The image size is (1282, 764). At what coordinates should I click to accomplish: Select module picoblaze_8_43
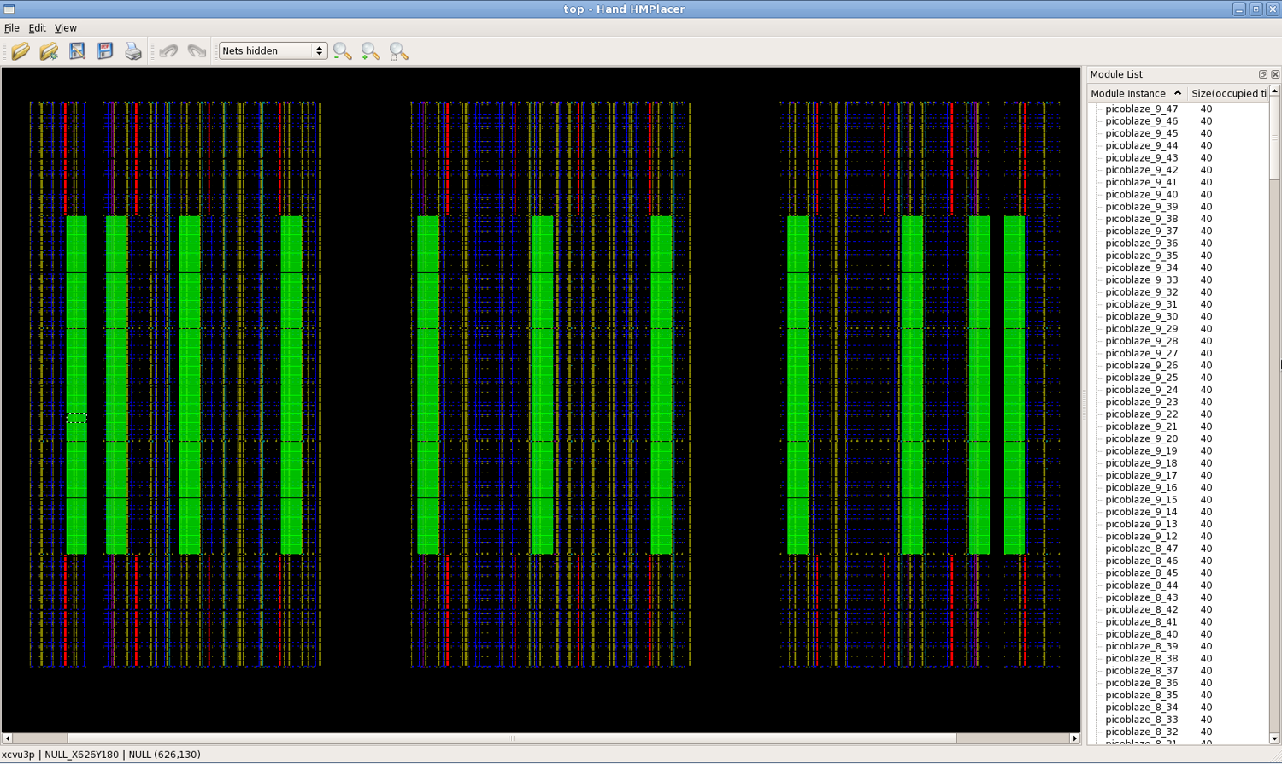click(1141, 597)
